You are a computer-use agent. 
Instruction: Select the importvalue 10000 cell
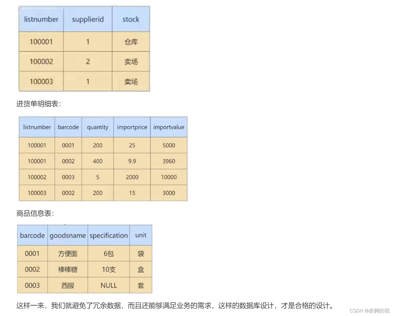(169, 177)
